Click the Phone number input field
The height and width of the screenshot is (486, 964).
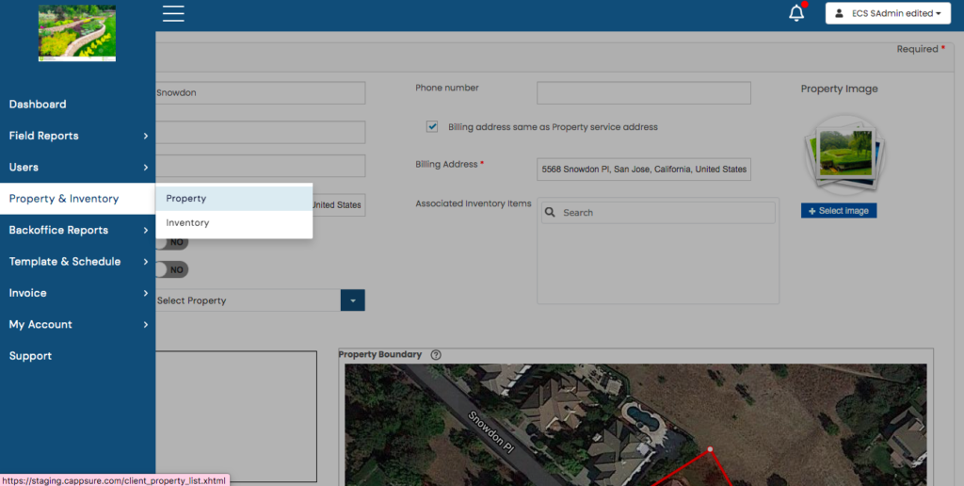pyautogui.click(x=643, y=93)
